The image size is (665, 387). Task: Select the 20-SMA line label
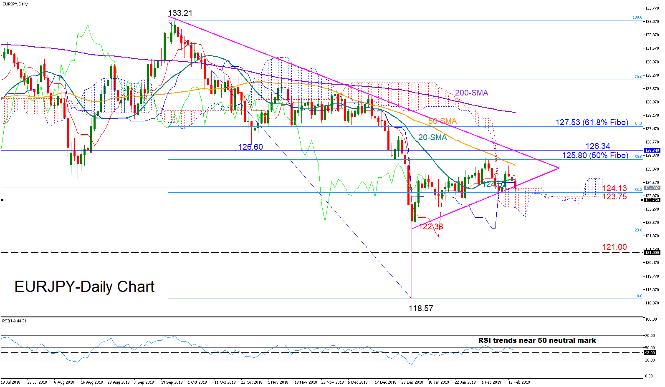pos(432,137)
